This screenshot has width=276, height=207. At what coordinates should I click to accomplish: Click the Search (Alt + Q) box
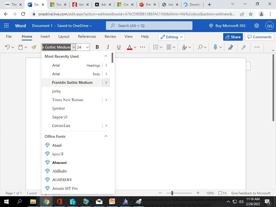(x=149, y=26)
